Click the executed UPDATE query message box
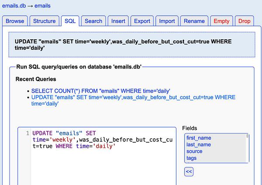Screen dimensions: 262x185 pyautogui.click(x=132, y=45)
